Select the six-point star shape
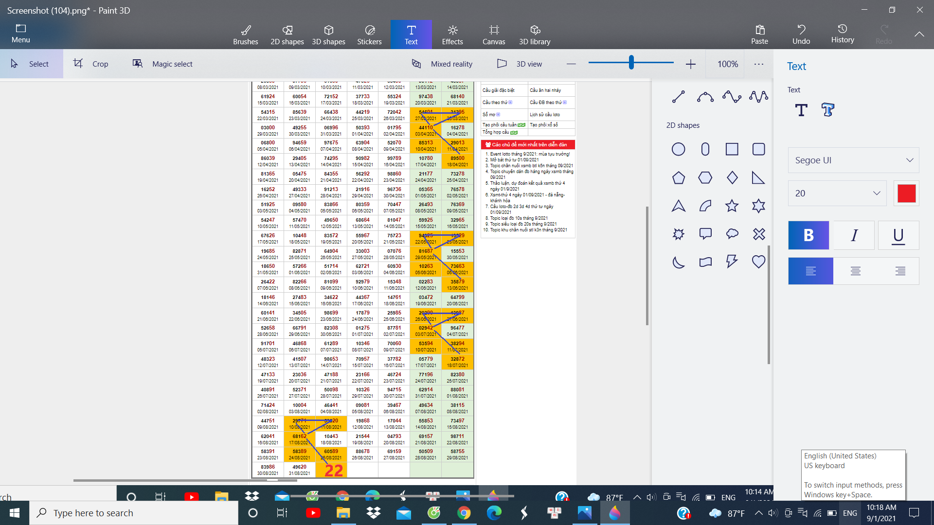 click(758, 206)
